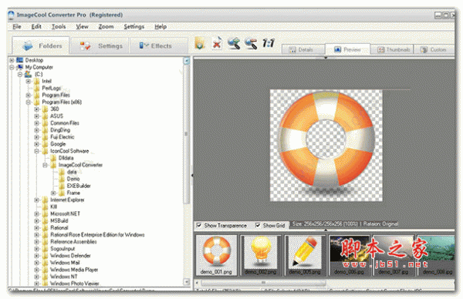Viewport: 463px width, 299px height.
Task: Click the PerfLogs folder icon
Action: (x=36, y=88)
